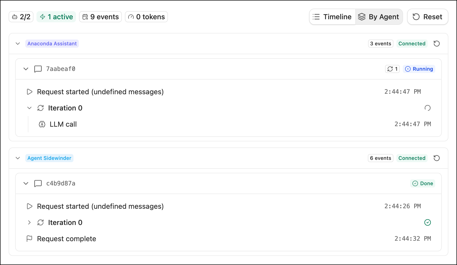Click the gauge icon in tokens badge
Viewport: 457px width, 265px height.
[x=131, y=17]
